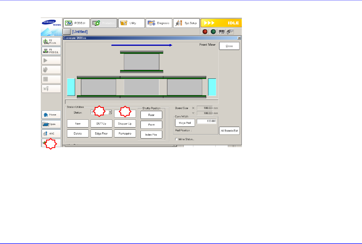Click the hand icon sidebar button
Viewport: 362px width, 244px height.
click(51, 70)
